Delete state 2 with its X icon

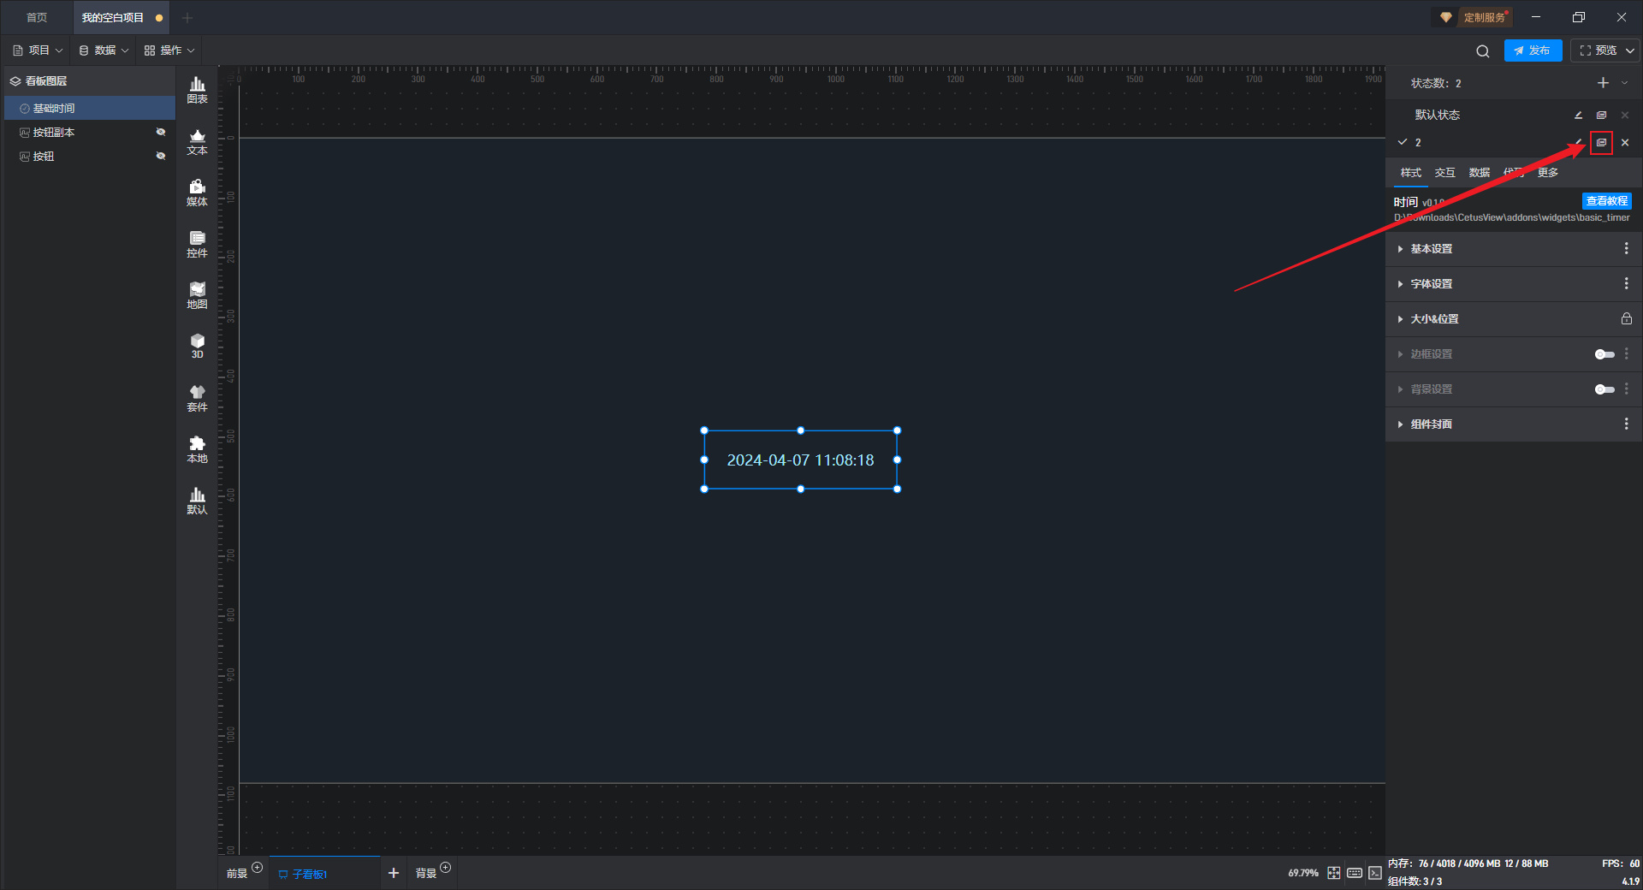click(x=1625, y=143)
